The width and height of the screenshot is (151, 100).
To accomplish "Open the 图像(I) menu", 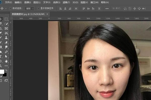I will click(x=28, y=2).
